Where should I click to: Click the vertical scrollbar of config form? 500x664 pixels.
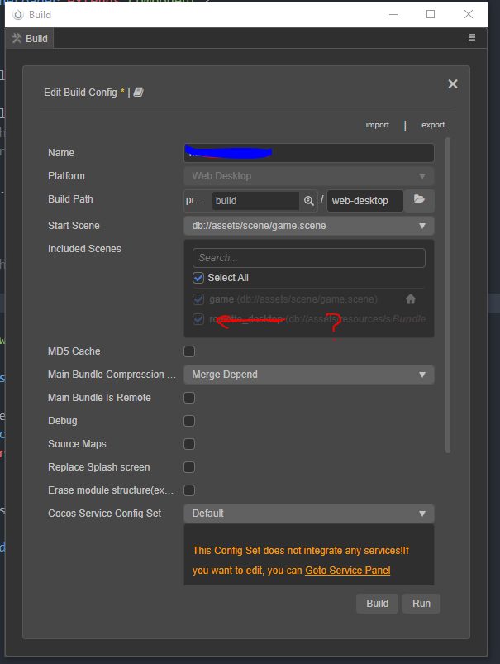(447, 295)
